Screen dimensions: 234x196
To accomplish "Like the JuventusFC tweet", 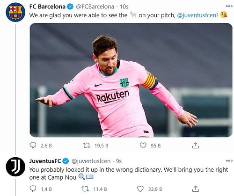I will 140,189.
